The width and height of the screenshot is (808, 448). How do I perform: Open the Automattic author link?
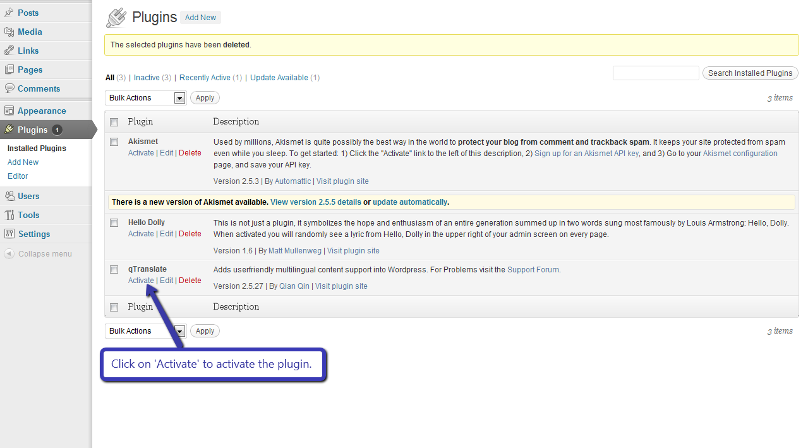292,181
